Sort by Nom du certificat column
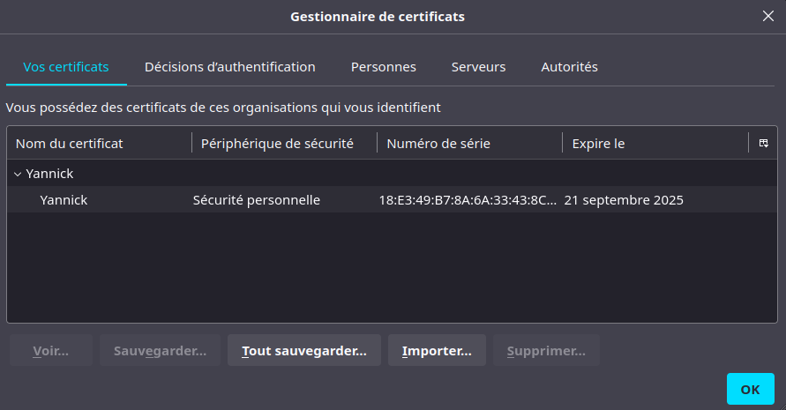This screenshot has width=786, height=410. (x=99, y=143)
